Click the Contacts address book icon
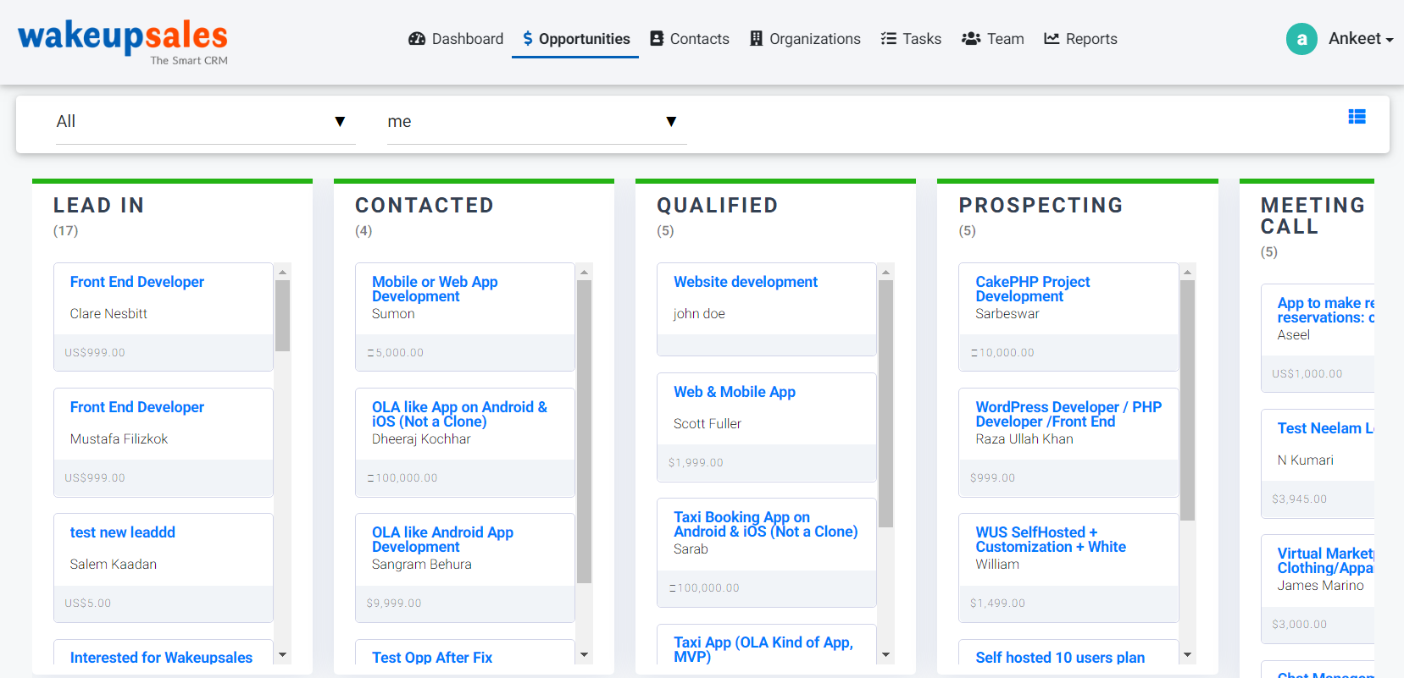 [657, 39]
